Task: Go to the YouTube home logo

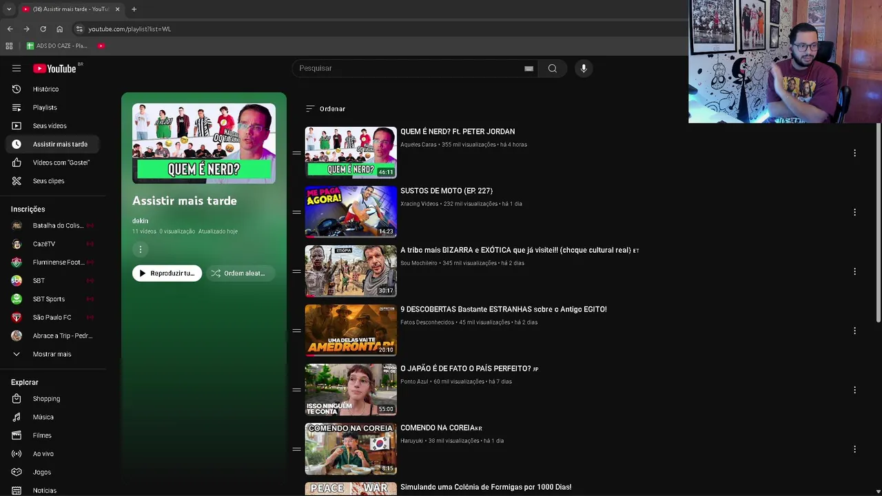Action: pyautogui.click(x=54, y=68)
